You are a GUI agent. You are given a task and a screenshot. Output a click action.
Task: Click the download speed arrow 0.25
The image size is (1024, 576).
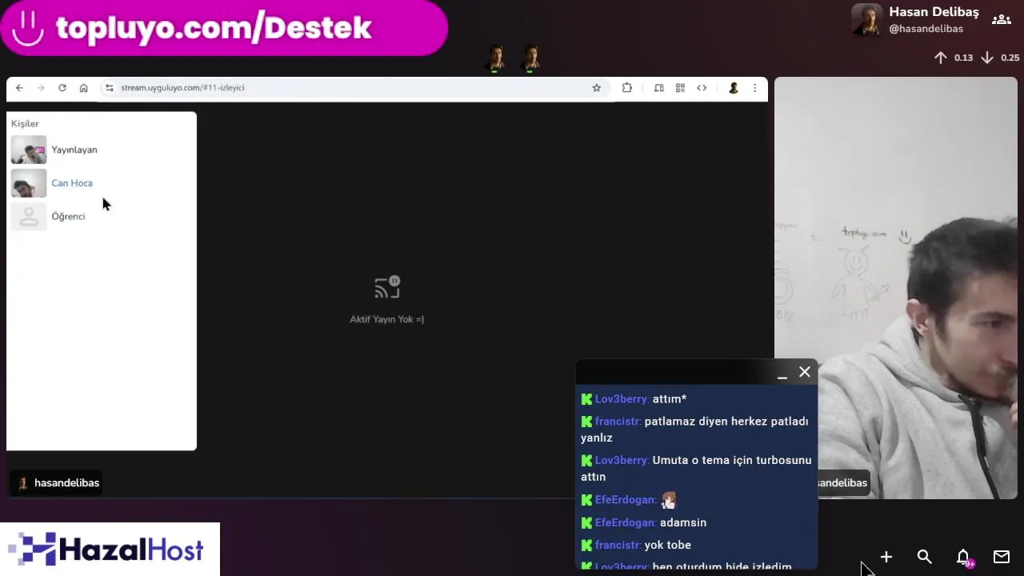pos(987,58)
